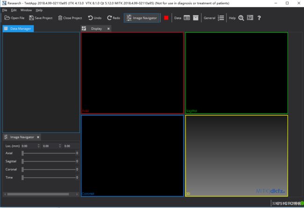Click the blue Coronal render view
Screen dimensions: 304x208
(x=132, y=156)
